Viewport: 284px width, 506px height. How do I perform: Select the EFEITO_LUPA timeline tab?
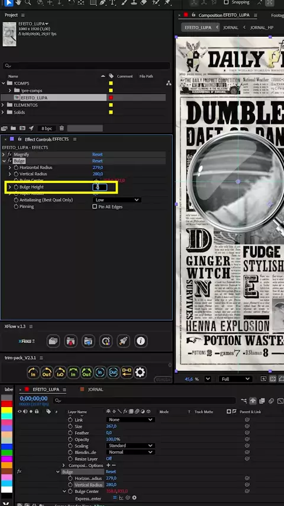(x=46, y=389)
